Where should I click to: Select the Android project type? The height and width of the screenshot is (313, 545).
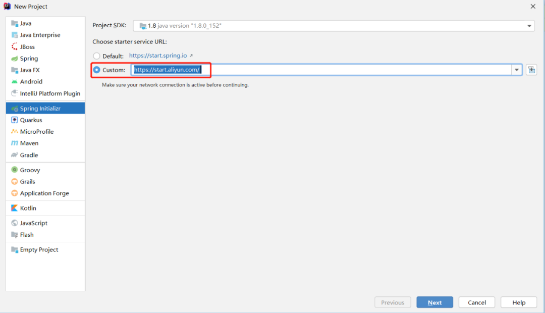tap(31, 81)
